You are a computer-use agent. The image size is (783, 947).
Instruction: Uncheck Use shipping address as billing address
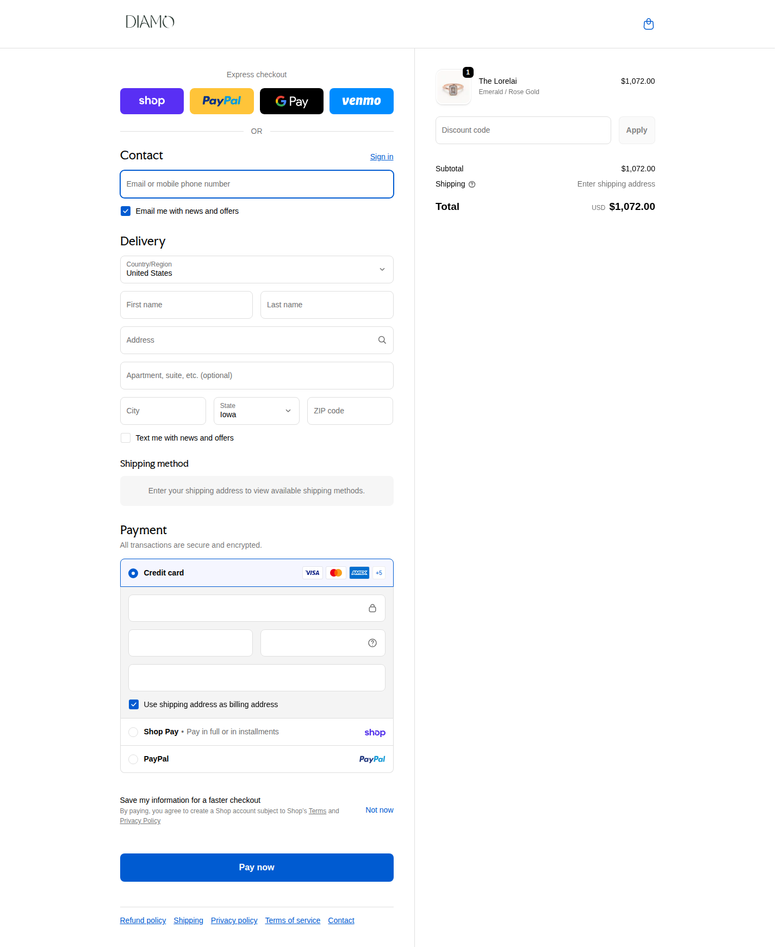pos(134,704)
